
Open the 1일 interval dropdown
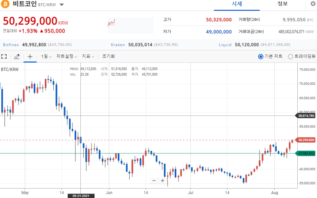point(46,57)
